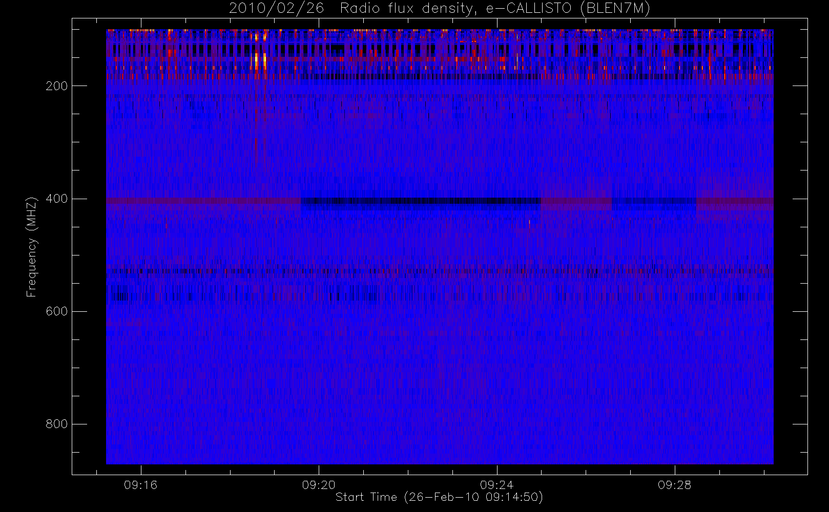This screenshot has width=829, height=512.
Task: Click the '09:24' time tick label
Action: tap(496, 485)
